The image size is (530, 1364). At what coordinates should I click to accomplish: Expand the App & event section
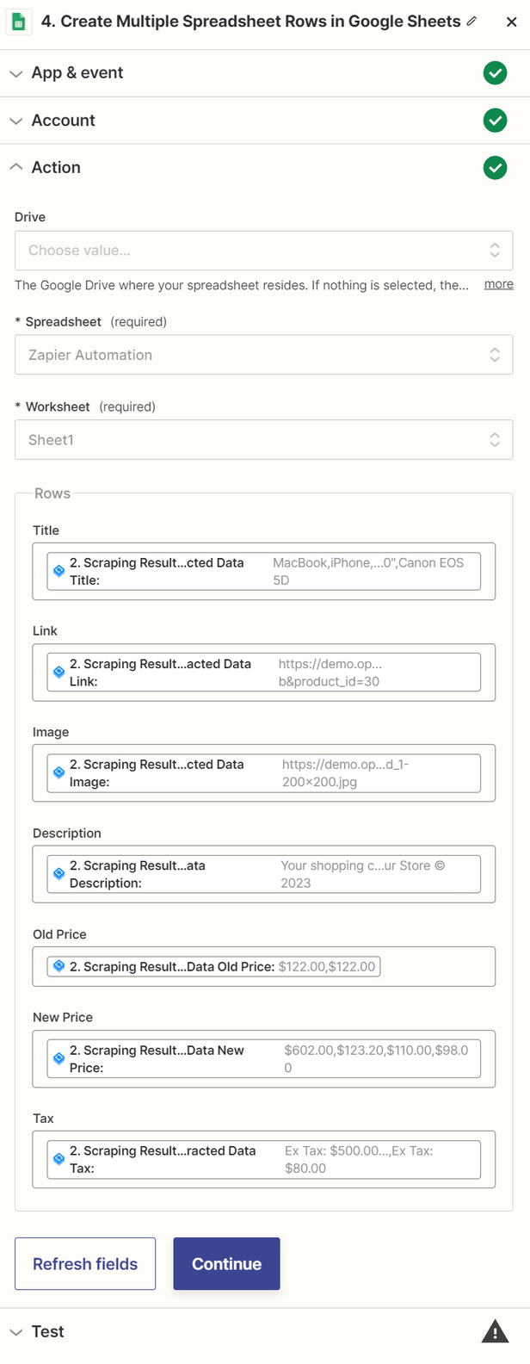pos(77,73)
